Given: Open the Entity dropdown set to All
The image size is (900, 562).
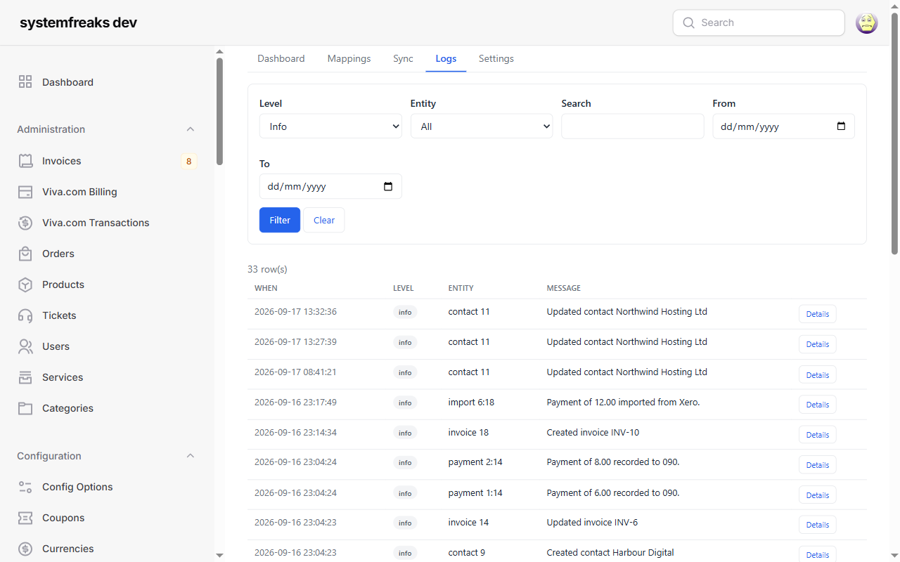Looking at the screenshot, I should point(482,126).
